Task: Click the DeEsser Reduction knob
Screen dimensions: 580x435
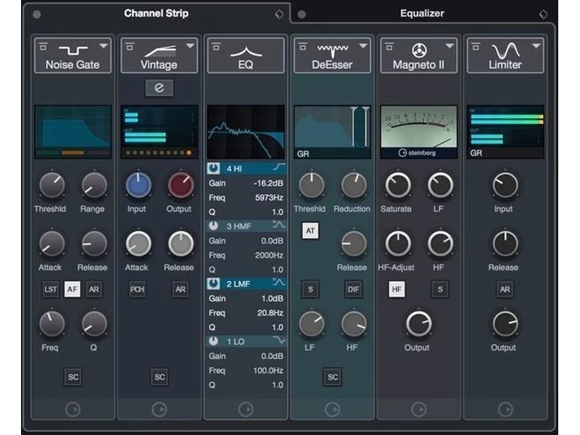Action: click(353, 185)
